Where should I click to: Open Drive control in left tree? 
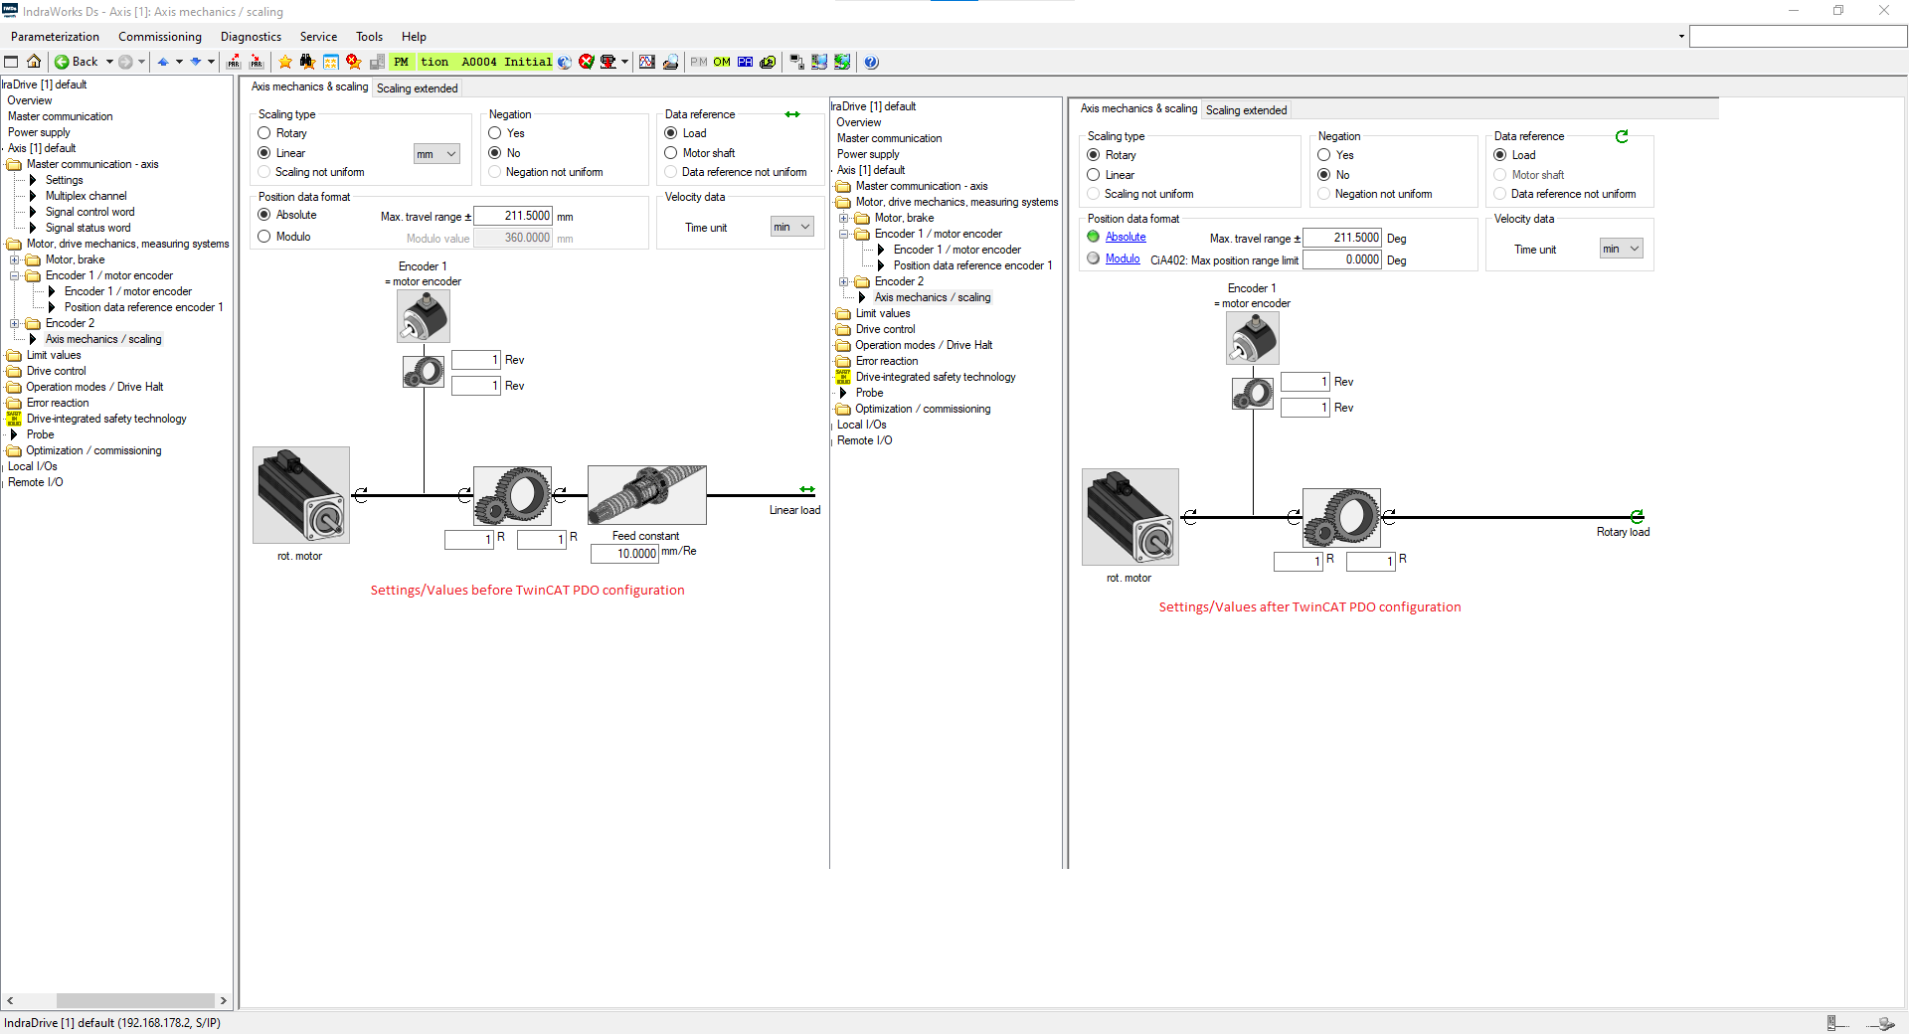click(56, 371)
